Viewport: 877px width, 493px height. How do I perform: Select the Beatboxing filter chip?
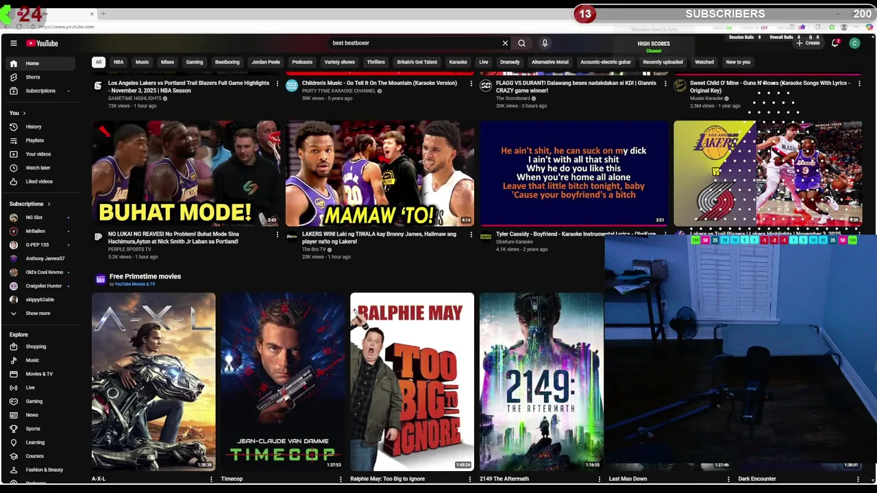point(227,62)
